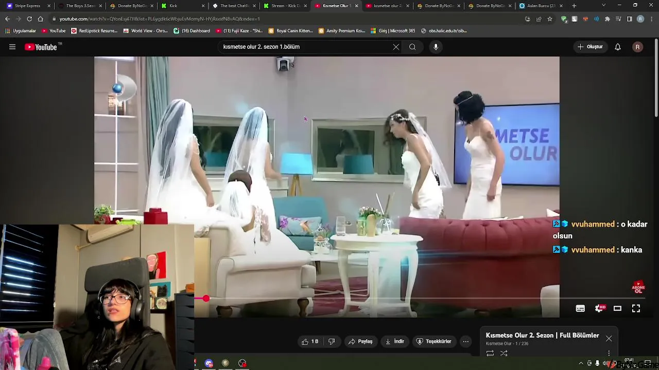The height and width of the screenshot is (370, 659).
Task: Open World View - Chro bookmark
Action: pyautogui.click(x=146, y=31)
